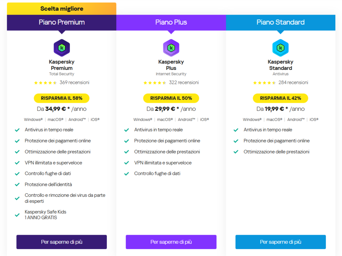The height and width of the screenshot is (256, 342).
Task: Click checkmark beside Standard's Ottimizzazione delle prestazioni
Action: click(236, 152)
